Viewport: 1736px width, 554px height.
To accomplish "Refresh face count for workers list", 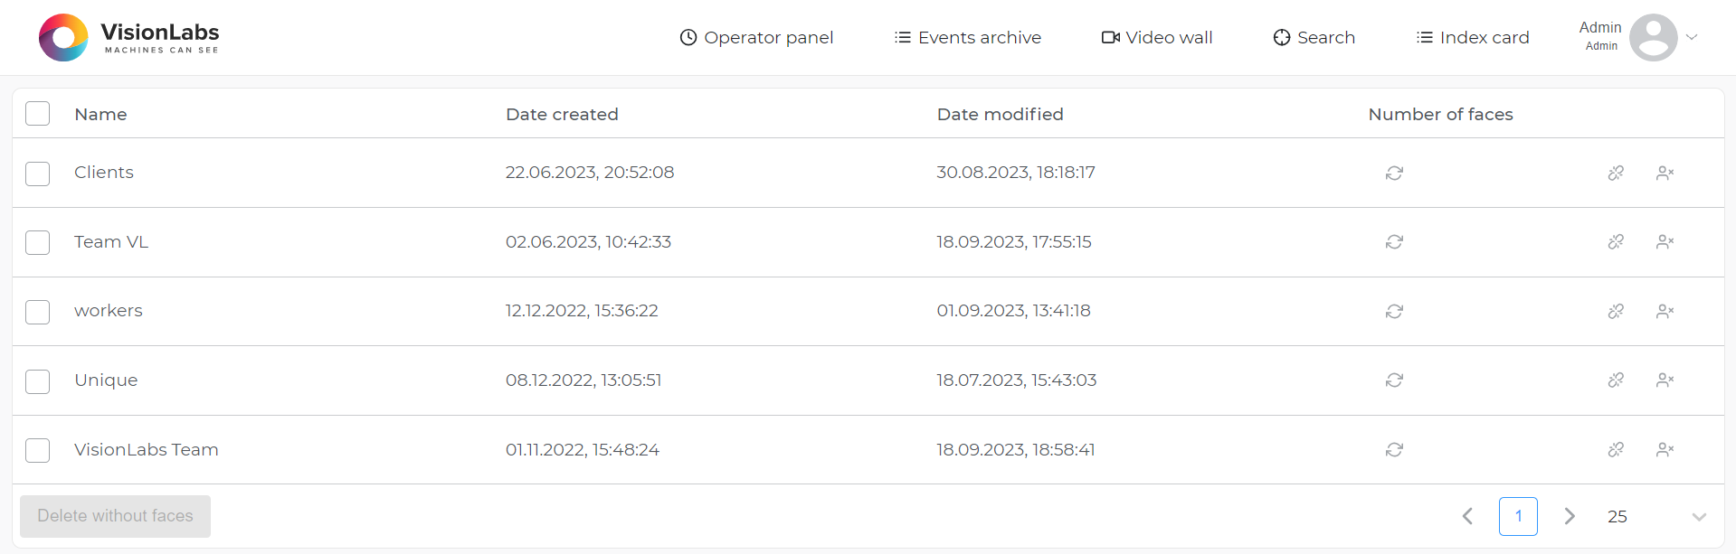I will pyautogui.click(x=1394, y=311).
